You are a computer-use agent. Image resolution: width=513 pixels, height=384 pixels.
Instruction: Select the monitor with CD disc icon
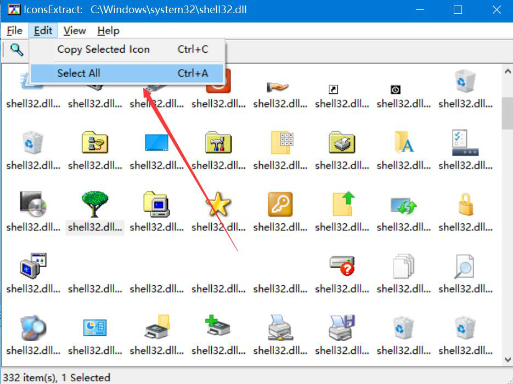[x=33, y=204]
